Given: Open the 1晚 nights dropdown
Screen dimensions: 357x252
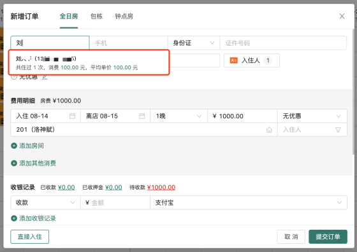Looking at the screenshot, I should pyautogui.click(x=178, y=116).
